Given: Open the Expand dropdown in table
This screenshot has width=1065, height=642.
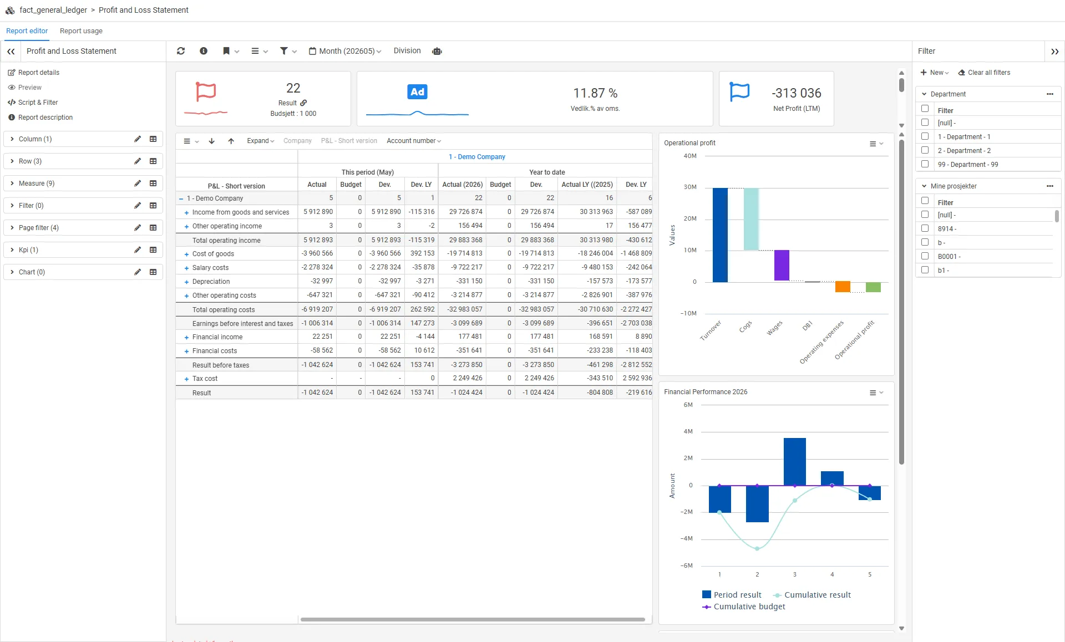Looking at the screenshot, I should pyautogui.click(x=261, y=141).
